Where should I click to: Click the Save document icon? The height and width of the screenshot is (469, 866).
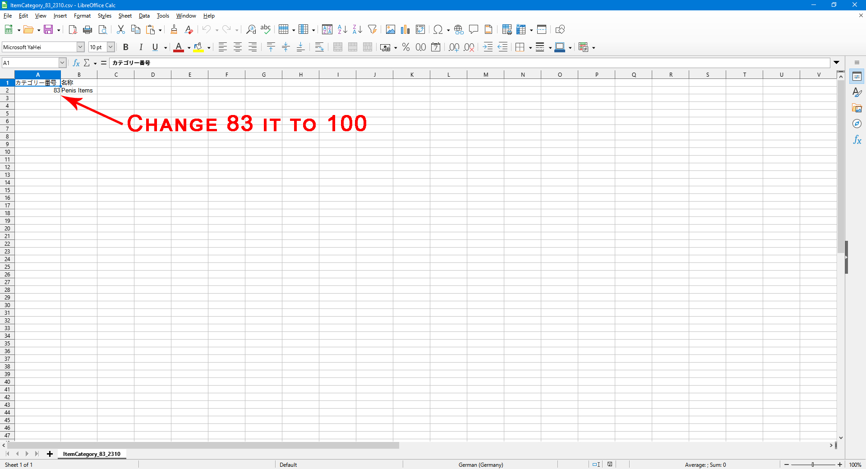48,30
